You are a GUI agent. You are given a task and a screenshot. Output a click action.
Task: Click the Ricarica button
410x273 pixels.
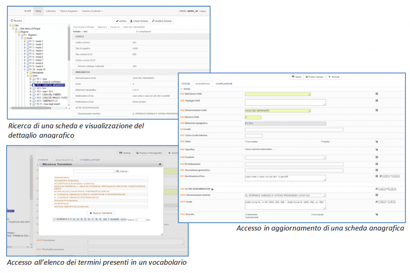16,21
